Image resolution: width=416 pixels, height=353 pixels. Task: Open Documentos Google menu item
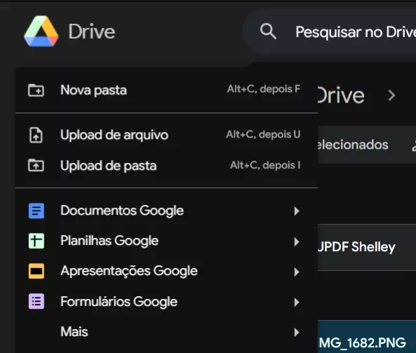[167, 211]
